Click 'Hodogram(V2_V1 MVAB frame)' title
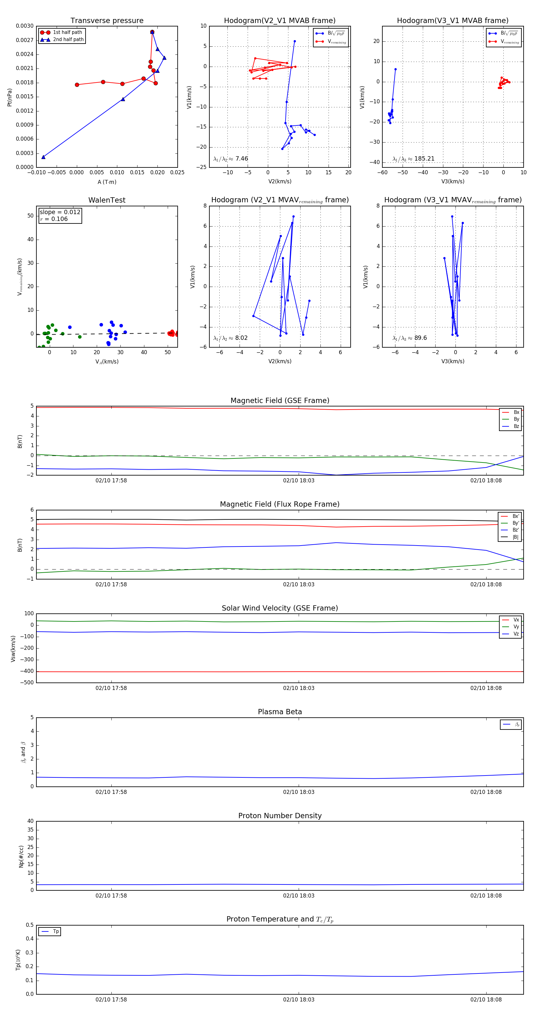 coord(280,21)
